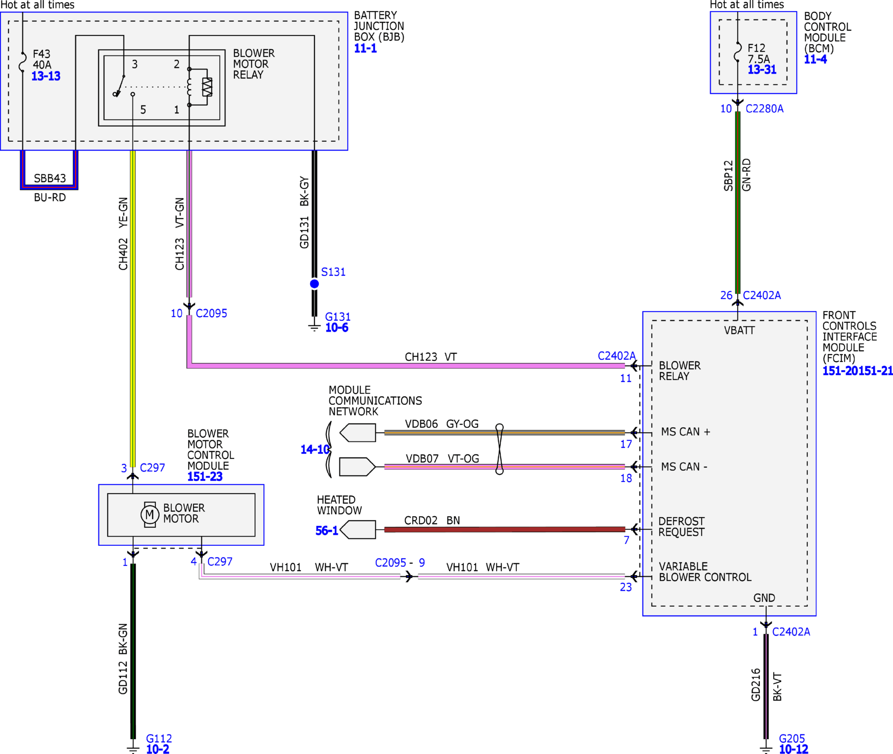The width and height of the screenshot is (893, 754).
Task: Select the F43 40A fuse symbol
Action: pos(22,62)
